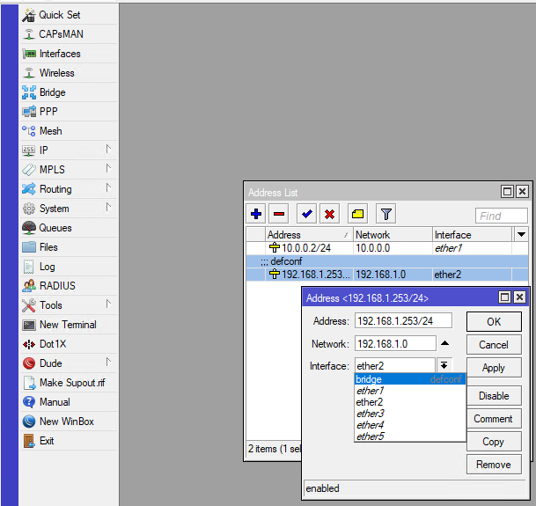Image resolution: width=536 pixels, height=506 pixels.
Task: Select ether5 from interface list
Action: point(410,436)
